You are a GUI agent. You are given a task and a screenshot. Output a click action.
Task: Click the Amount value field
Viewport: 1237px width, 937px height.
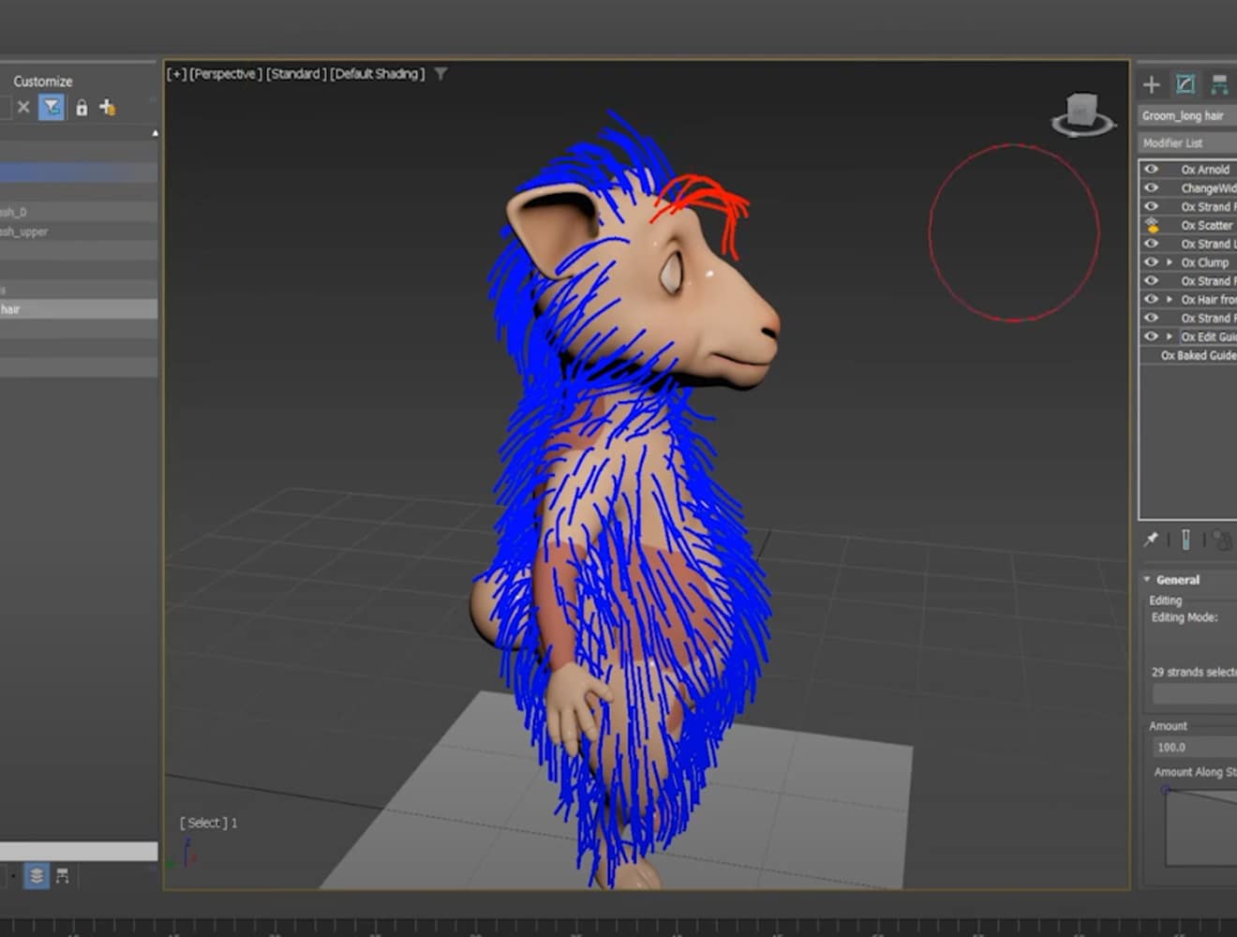1193,747
